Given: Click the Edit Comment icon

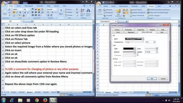Looking at the screenshot, I should pyautogui.click(x=118, y=13).
